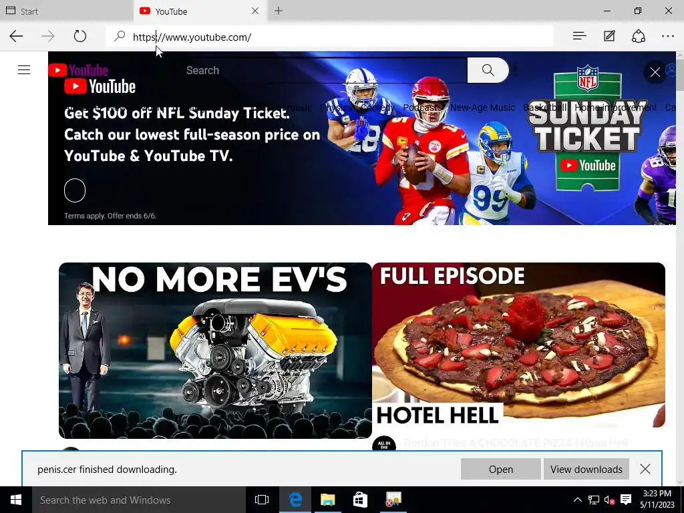Open the Windows Store taskbar icon
The height and width of the screenshot is (513, 684).
click(360, 500)
